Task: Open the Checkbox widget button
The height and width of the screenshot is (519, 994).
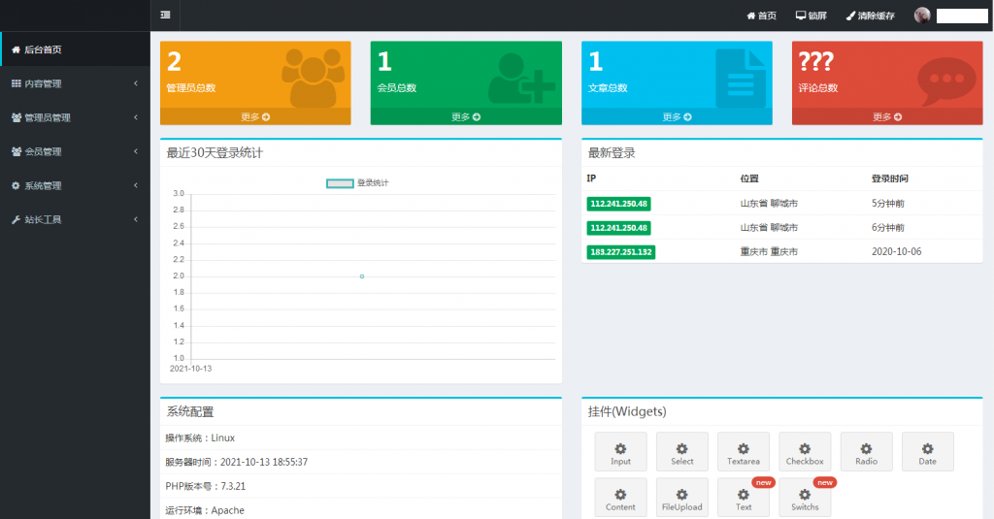Action: pos(805,452)
